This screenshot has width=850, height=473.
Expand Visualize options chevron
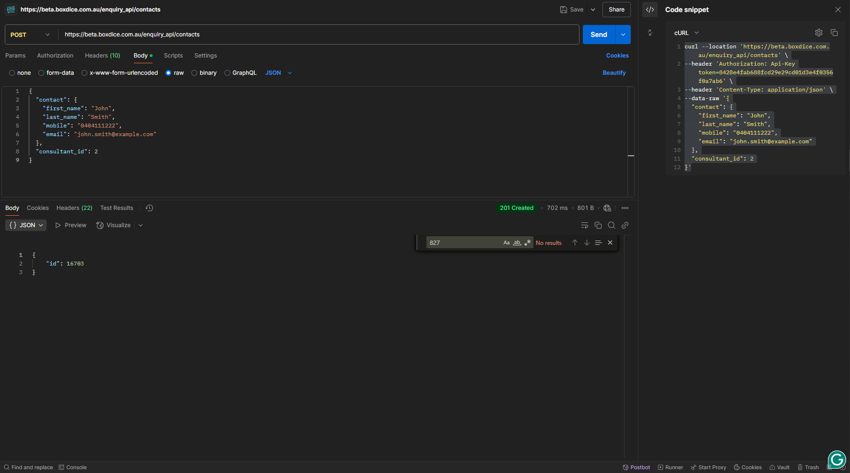(x=141, y=225)
